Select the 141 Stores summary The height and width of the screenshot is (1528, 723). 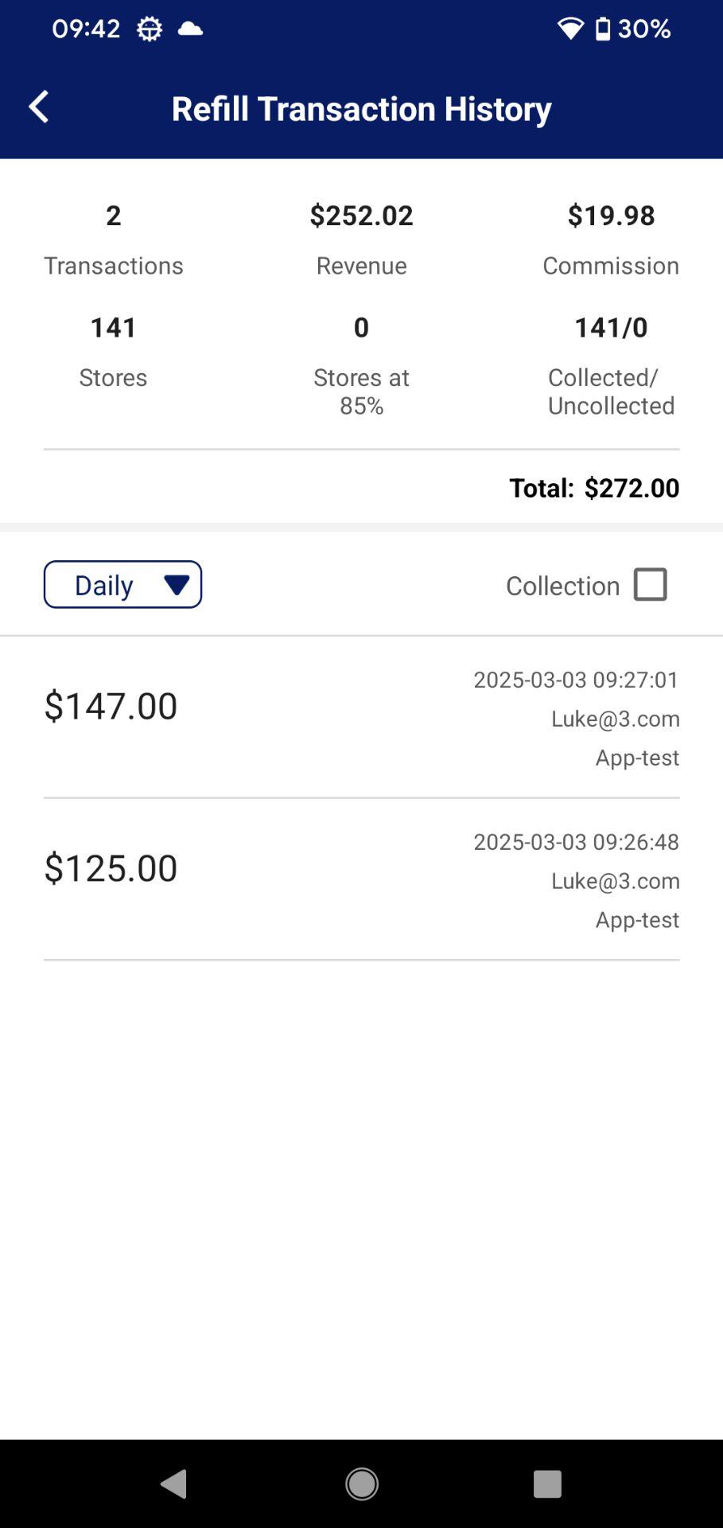[x=113, y=350]
